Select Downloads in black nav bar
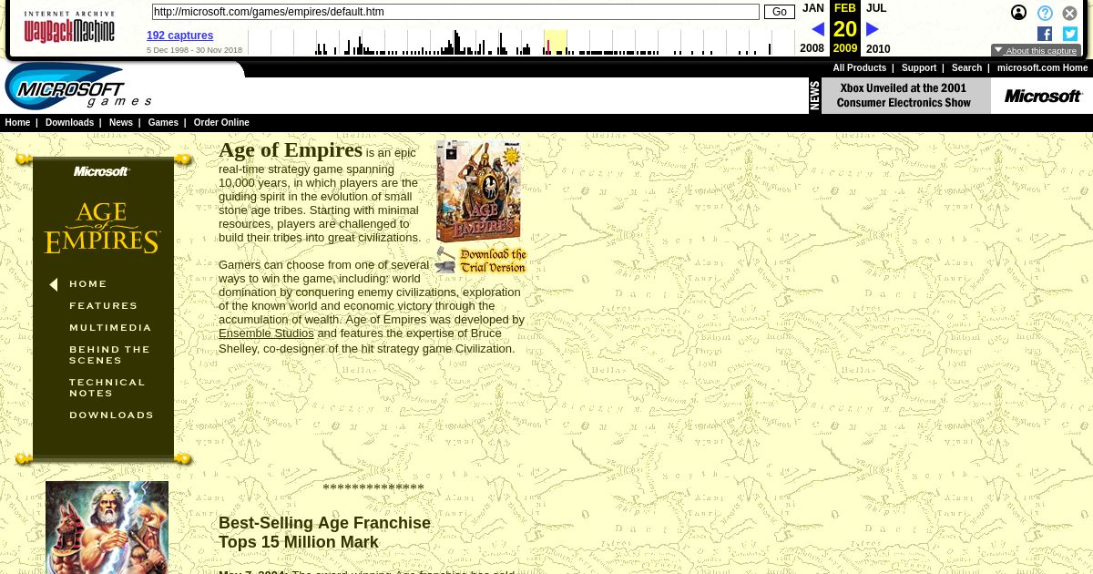 69,123
